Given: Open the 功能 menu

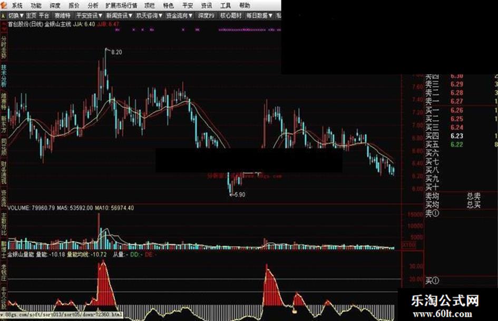Looking at the screenshot, I should pos(36,5).
